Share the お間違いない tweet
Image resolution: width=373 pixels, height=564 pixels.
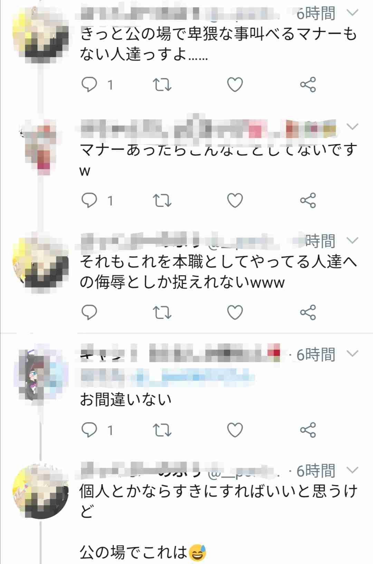308,430
